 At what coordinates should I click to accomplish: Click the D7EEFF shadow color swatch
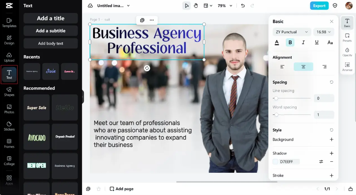[275, 162]
